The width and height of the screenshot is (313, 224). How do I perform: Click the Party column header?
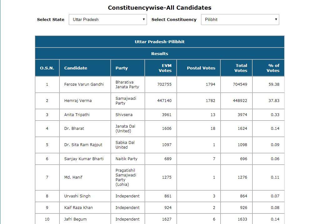pyautogui.click(x=122, y=68)
